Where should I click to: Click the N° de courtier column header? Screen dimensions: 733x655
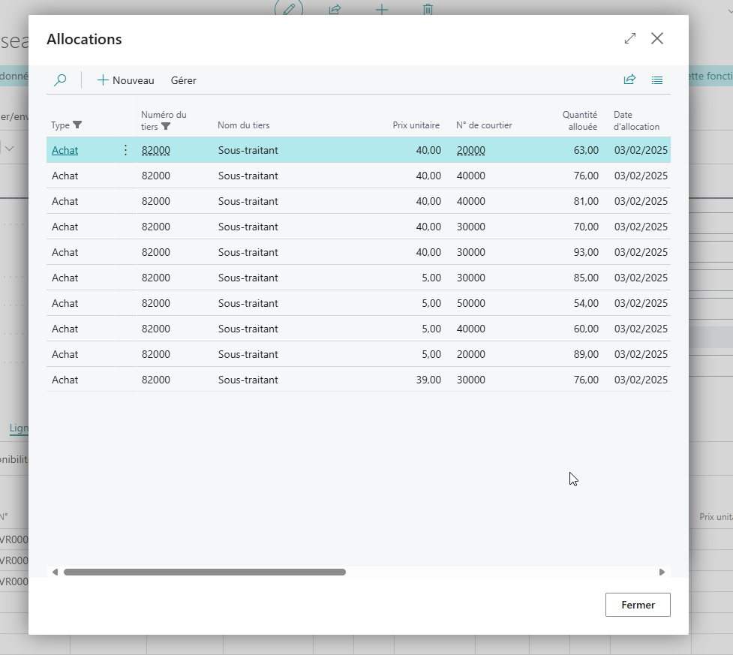484,125
